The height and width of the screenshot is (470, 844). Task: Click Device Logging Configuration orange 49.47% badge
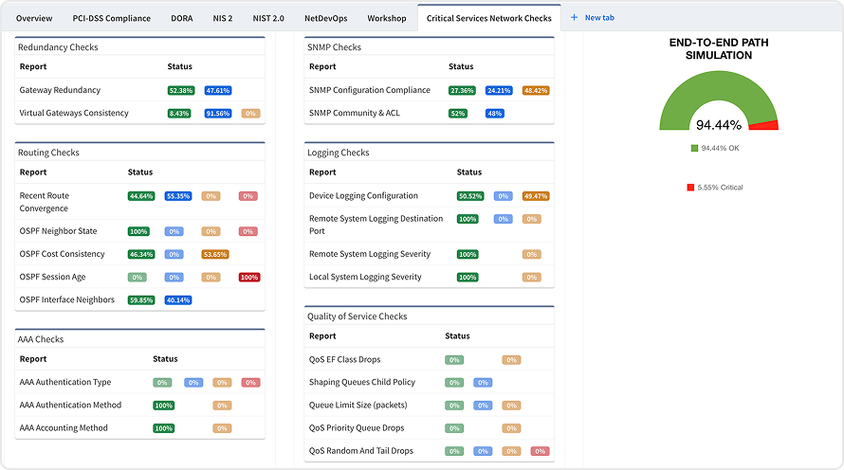tap(536, 196)
